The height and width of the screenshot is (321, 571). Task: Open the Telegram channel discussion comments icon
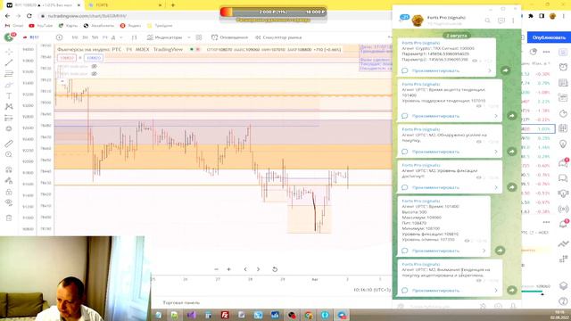[x=501, y=21]
